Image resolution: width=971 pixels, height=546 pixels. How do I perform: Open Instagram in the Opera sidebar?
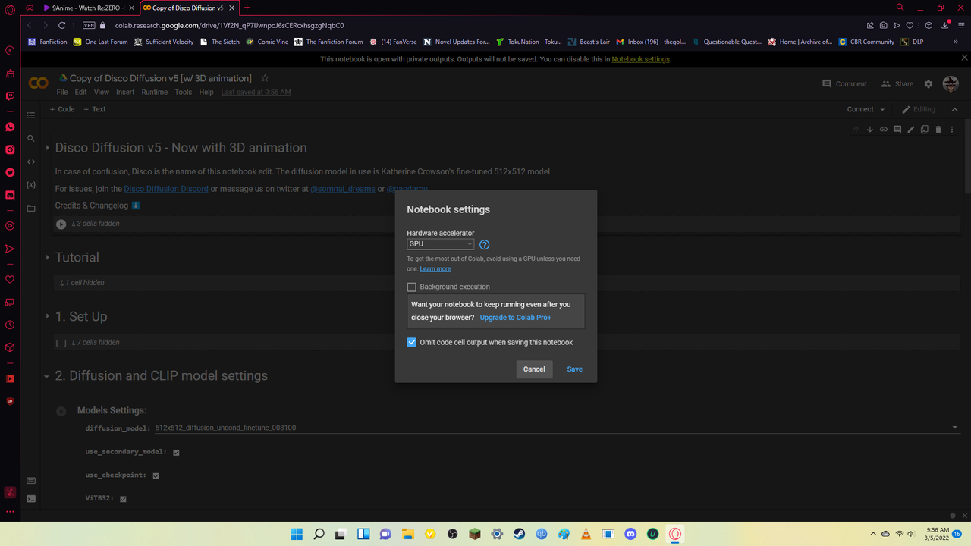pyautogui.click(x=10, y=149)
